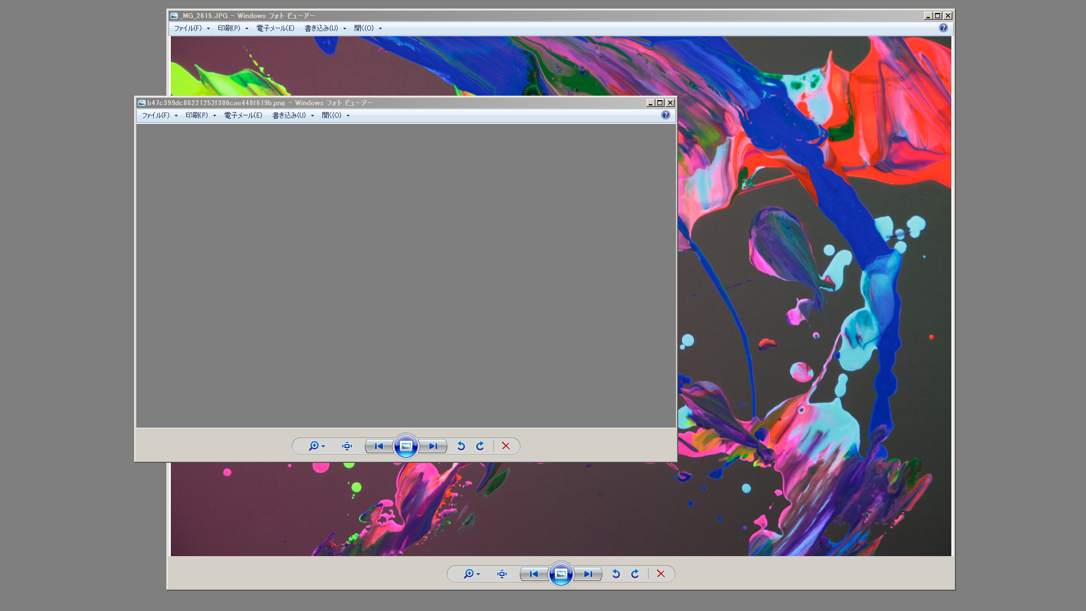Rotate clockwise in back _MG_2615.JPG viewer
Screen dimensions: 1086x611
point(635,574)
